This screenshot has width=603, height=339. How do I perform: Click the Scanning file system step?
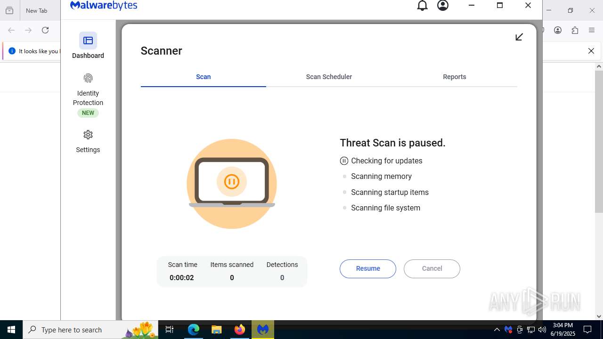(x=385, y=208)
